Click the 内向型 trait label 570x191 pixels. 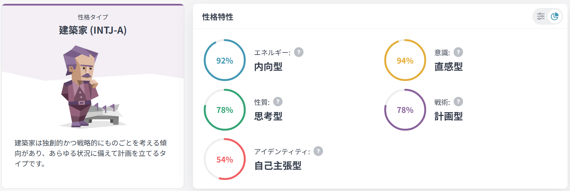point(268,67)
